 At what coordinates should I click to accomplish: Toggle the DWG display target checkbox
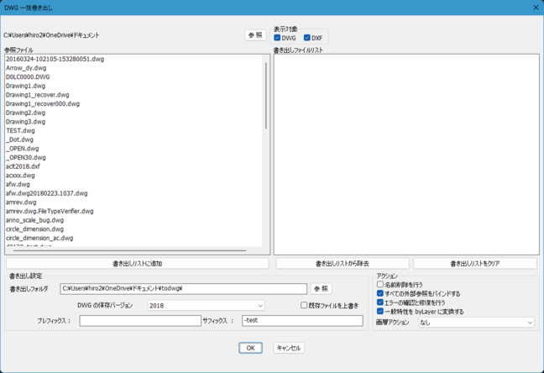tap(279, 38)
